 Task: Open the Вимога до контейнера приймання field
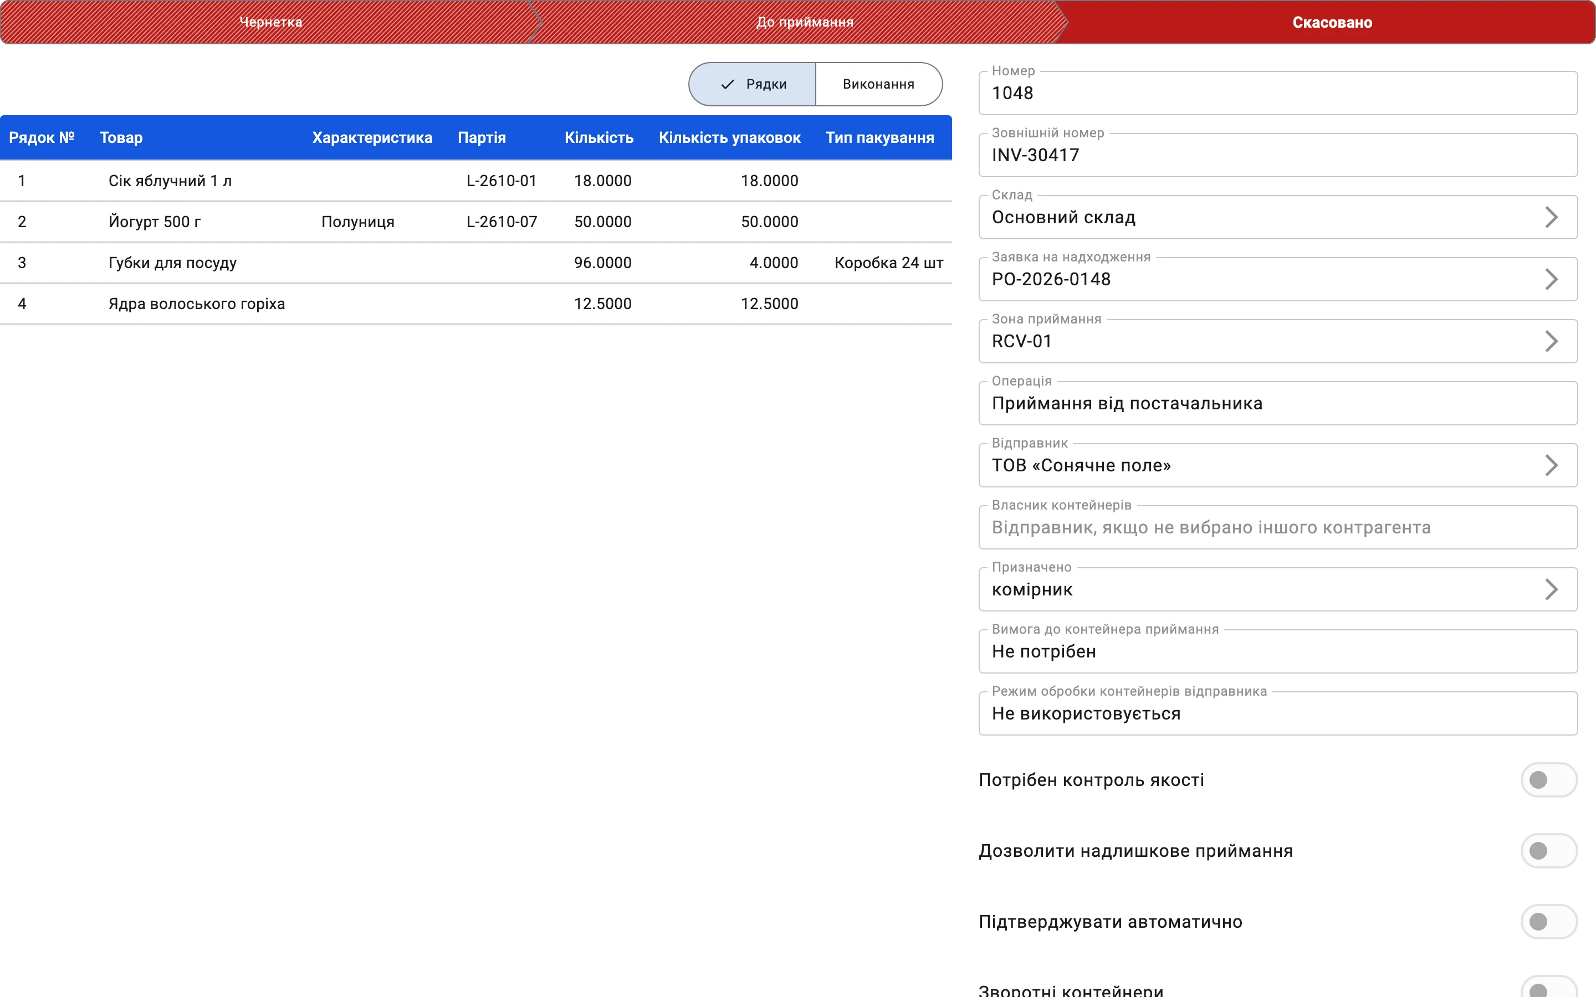(x=1278, y=651)
